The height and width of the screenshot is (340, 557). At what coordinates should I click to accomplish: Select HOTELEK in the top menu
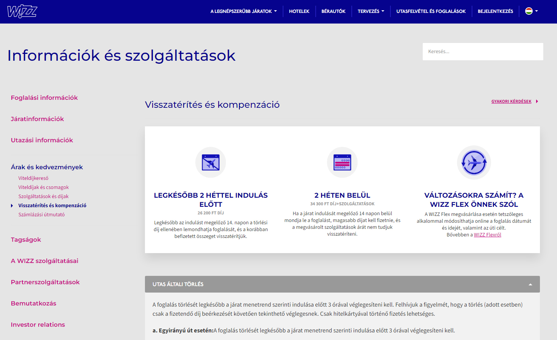click(x=299, y=11)
